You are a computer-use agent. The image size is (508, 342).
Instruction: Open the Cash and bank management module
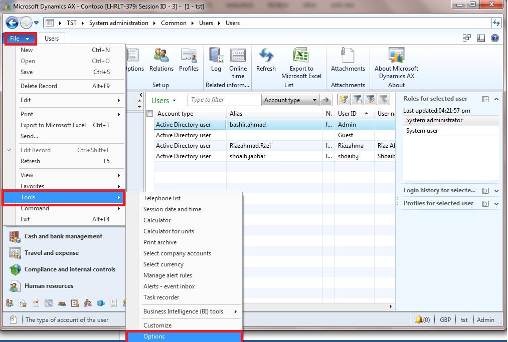(x=64, y=236)
